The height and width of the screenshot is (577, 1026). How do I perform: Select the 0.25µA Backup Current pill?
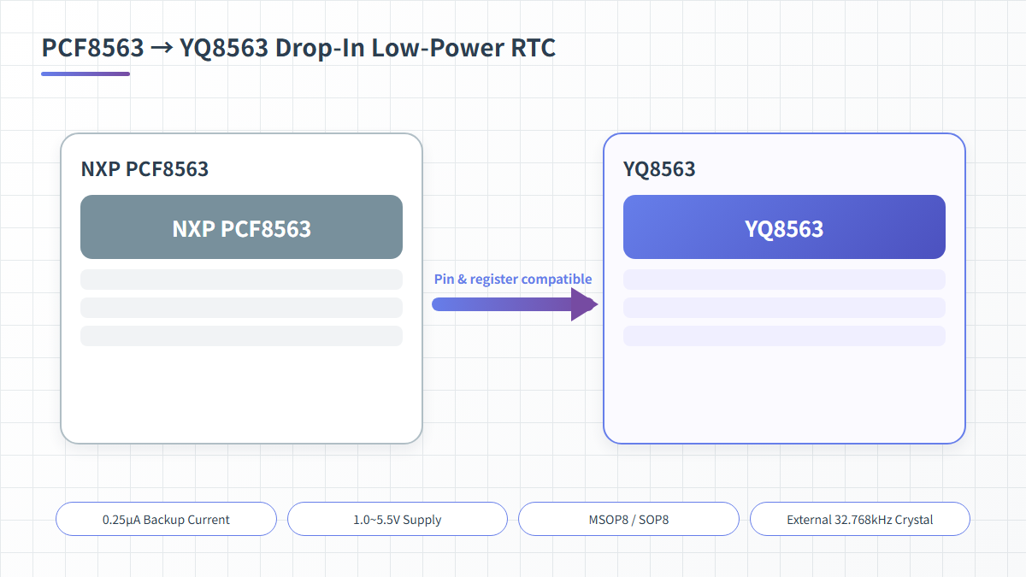coord(166,519)
